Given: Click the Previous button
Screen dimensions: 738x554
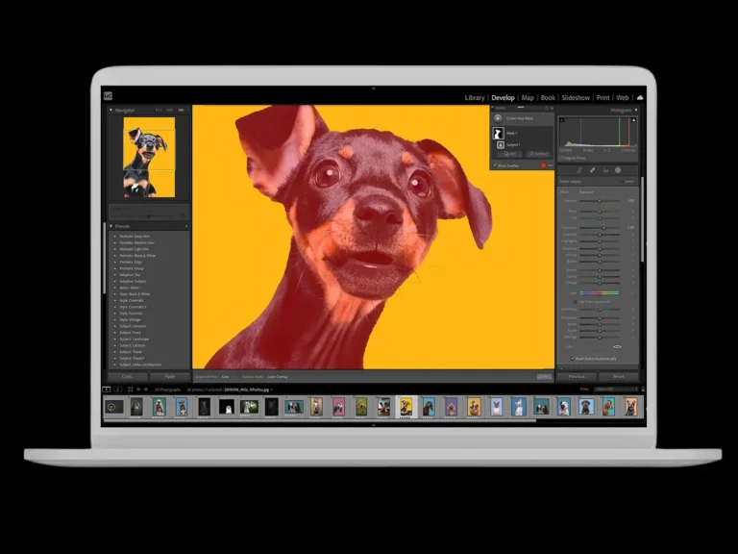Looking at the screenshot, I should tap(577, 376).
